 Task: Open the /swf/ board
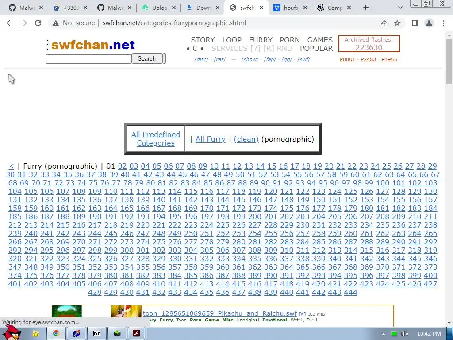[303, 59]
